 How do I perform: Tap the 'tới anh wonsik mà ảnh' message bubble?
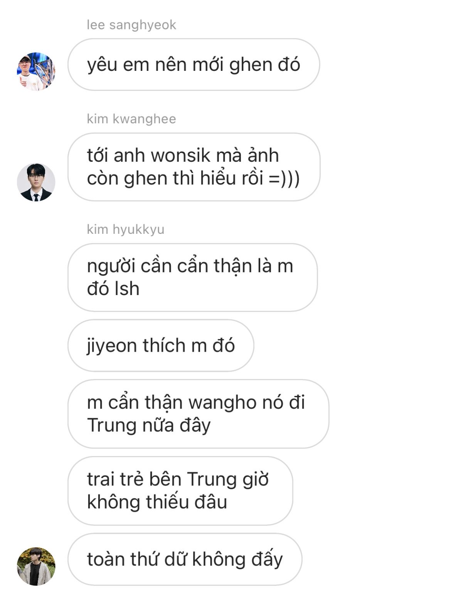(194, 167)
